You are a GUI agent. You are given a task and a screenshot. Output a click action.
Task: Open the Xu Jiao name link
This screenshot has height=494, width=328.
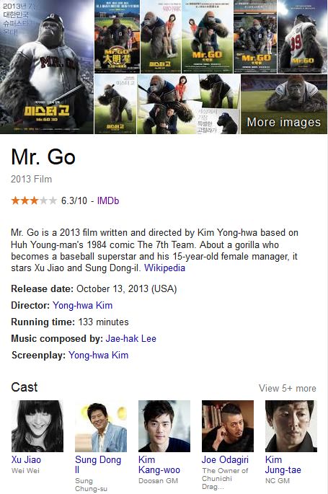pyautogui.click(x=26, y=459)
